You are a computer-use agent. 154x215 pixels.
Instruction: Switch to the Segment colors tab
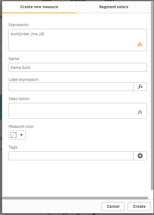click(114, 7)
